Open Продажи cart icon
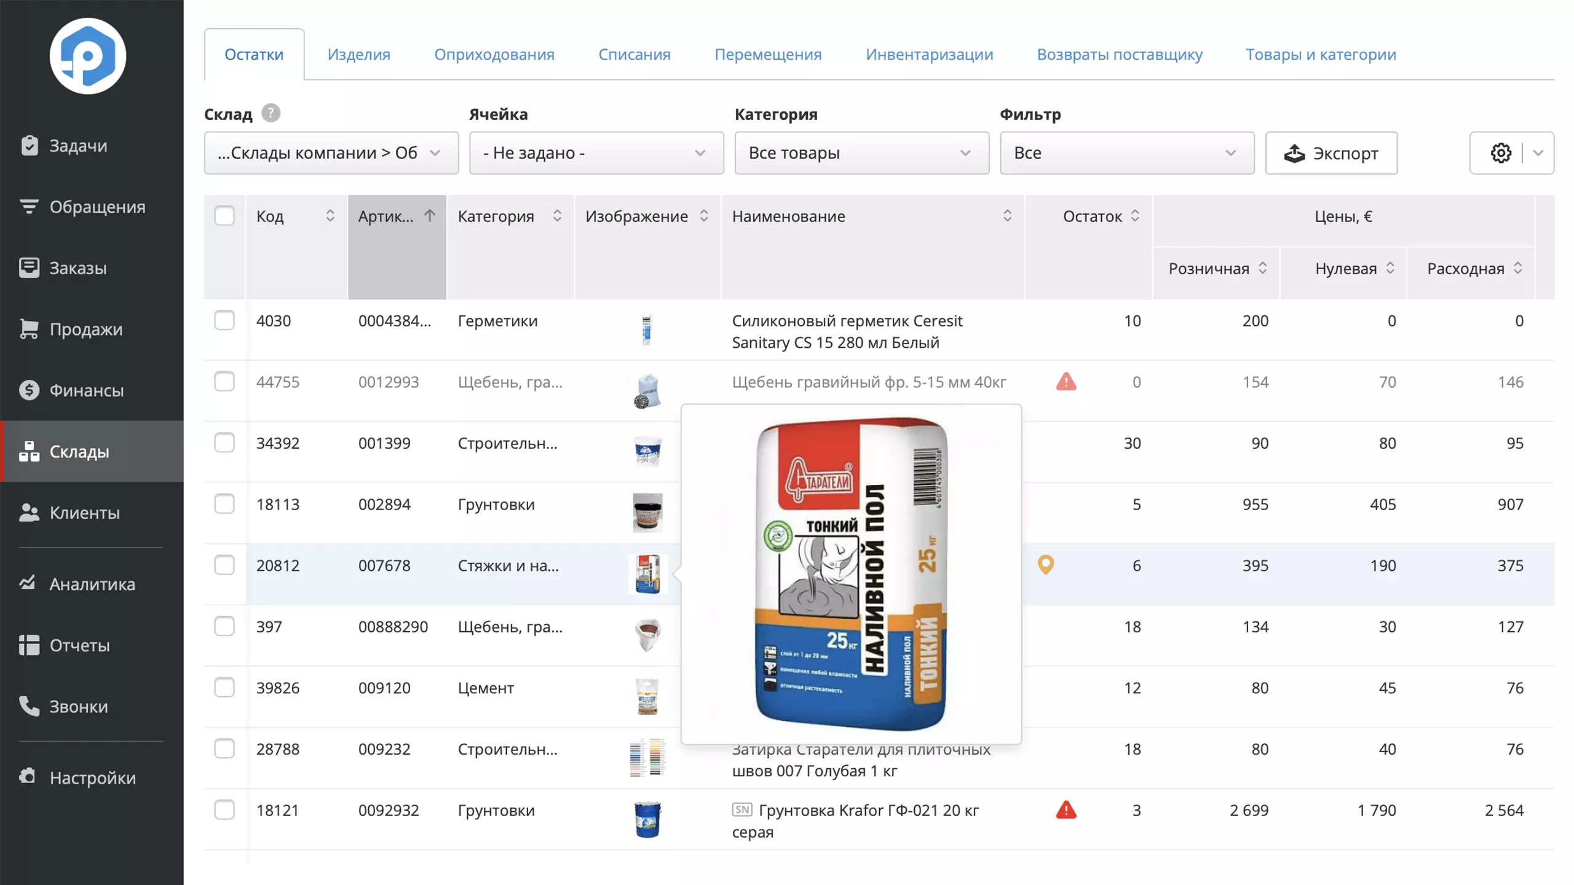The height and width of the screenshot is (885, 1574). click(x=29, y=329)
